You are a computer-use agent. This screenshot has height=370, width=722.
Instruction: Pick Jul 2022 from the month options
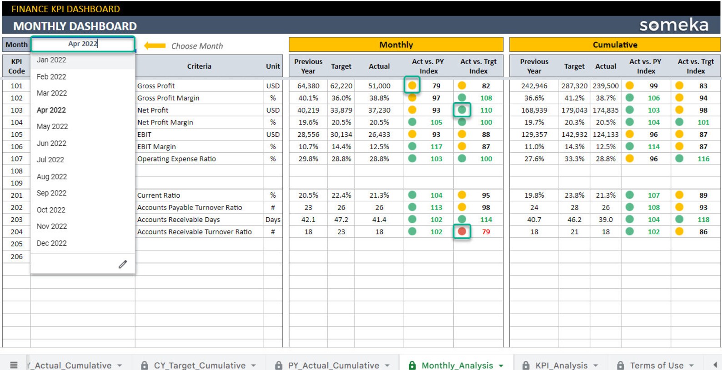83,160
